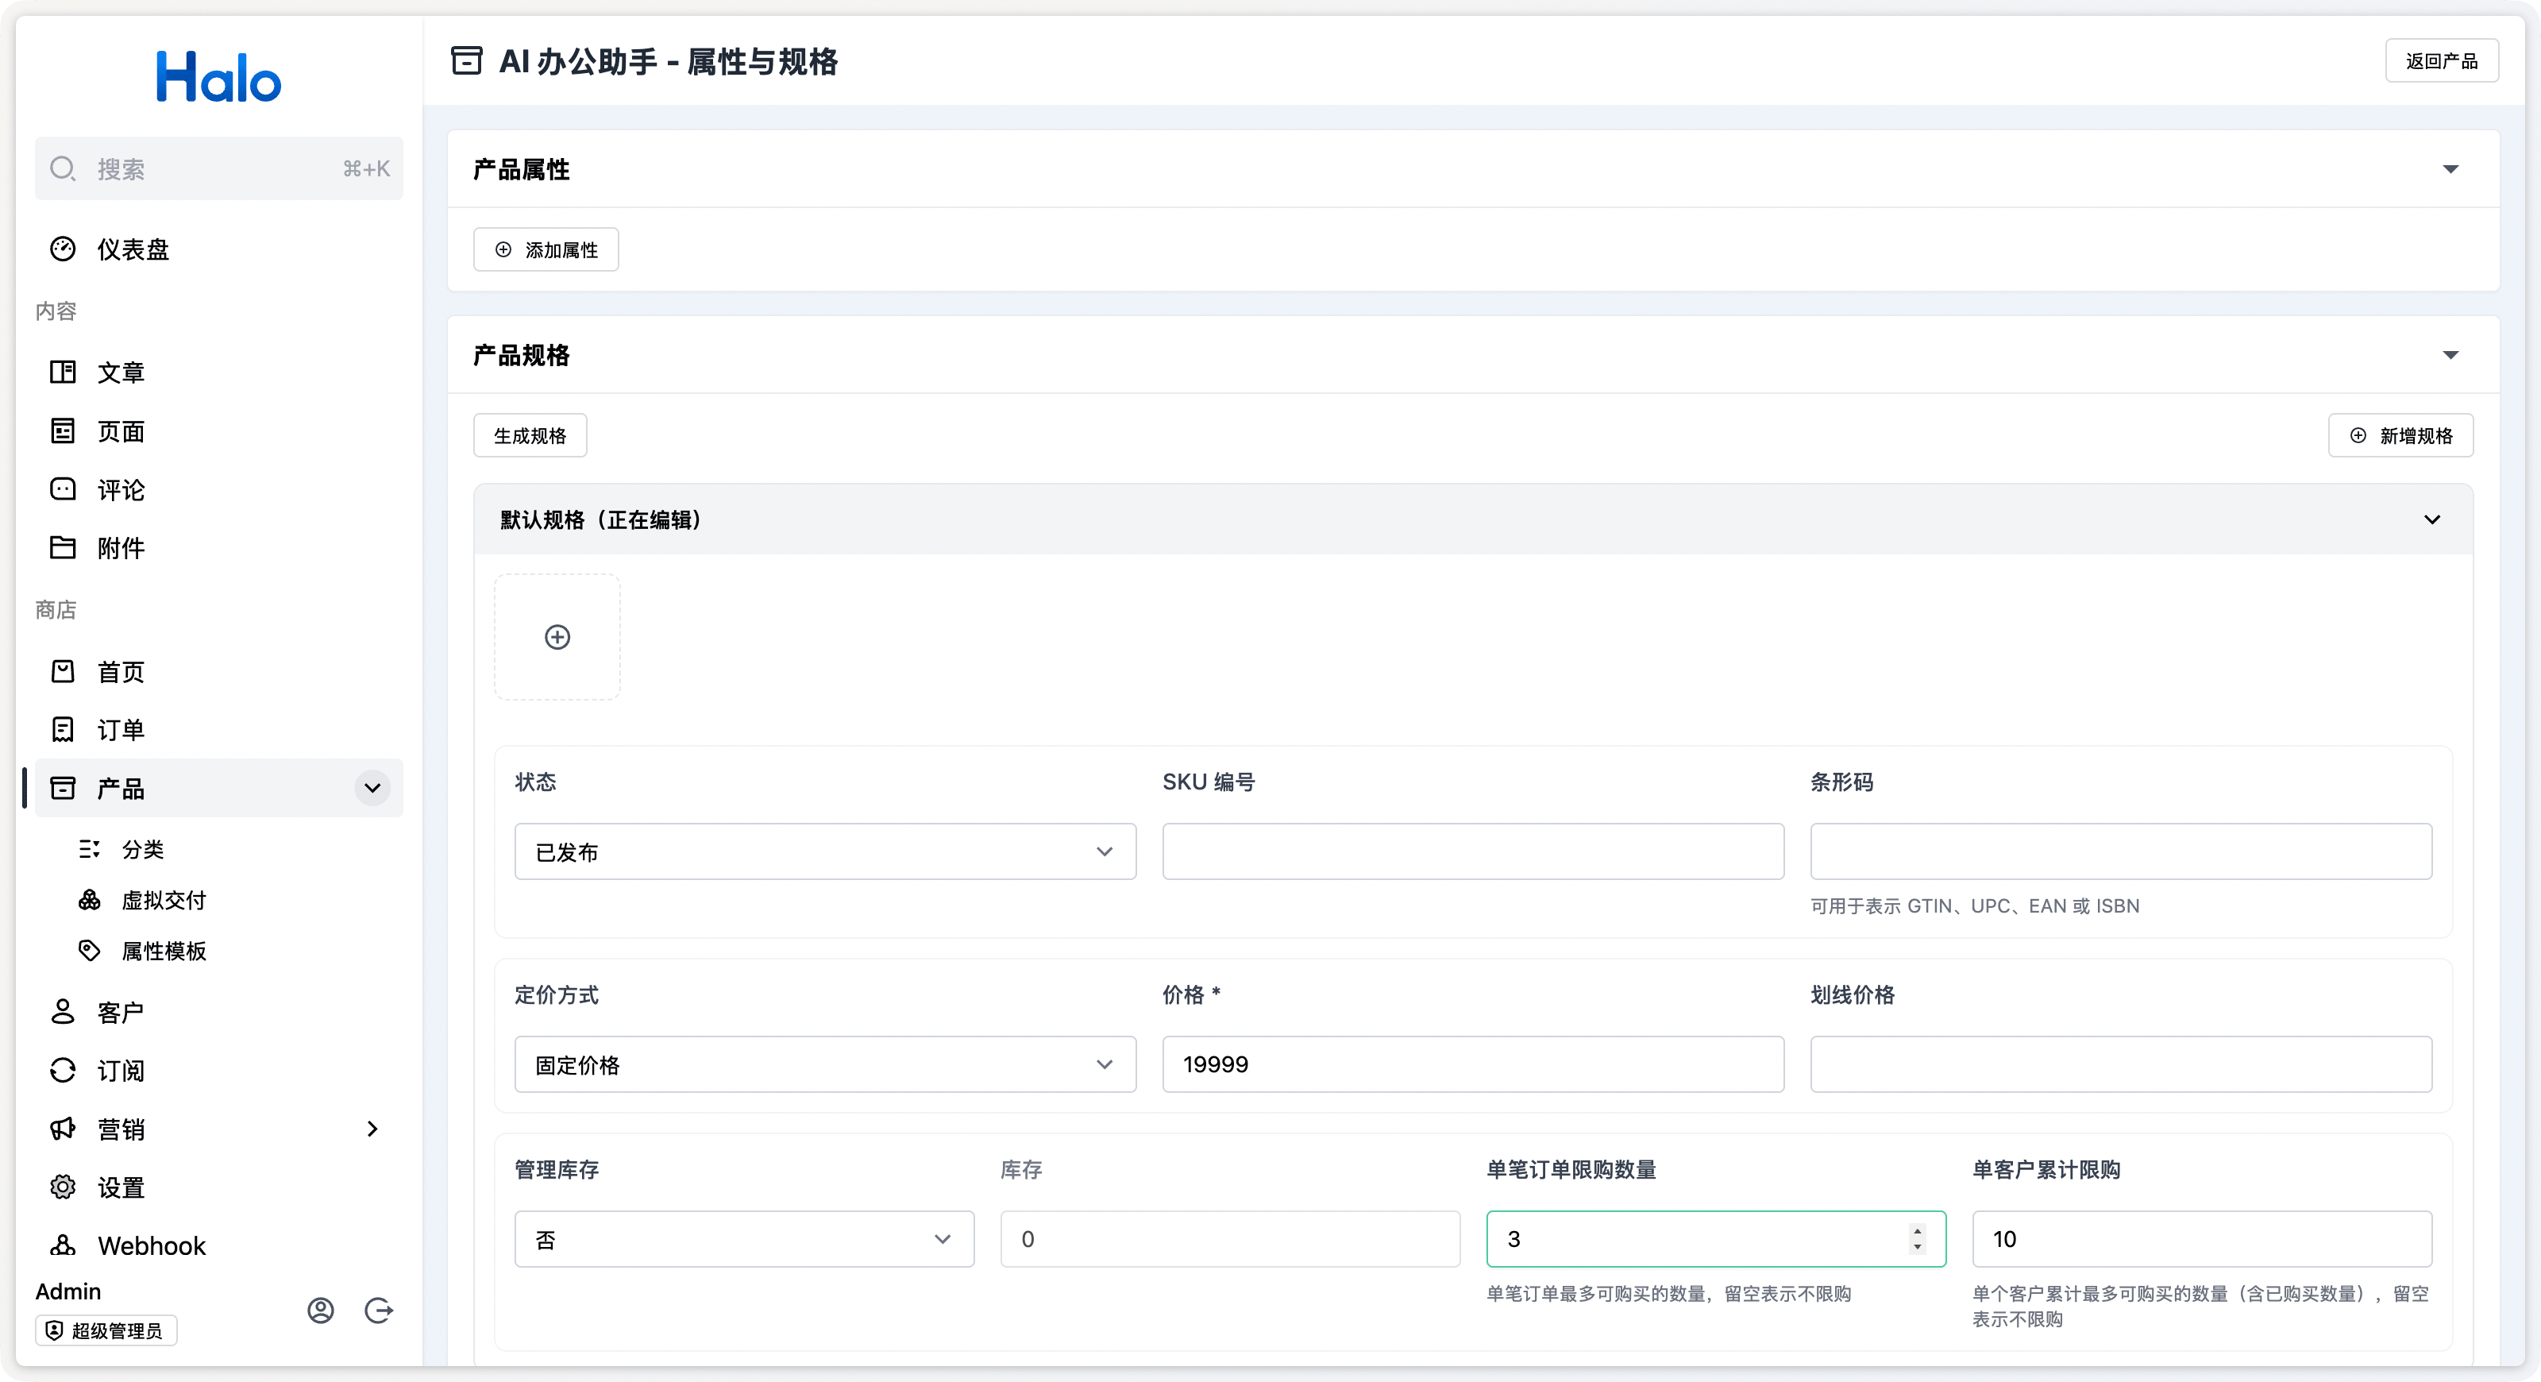This screenshot has height=1382, width=2541.
Task: Click the 价格 field showing 19999
Action: tap(1473, 1064)
